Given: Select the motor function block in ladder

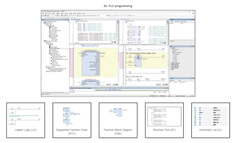Looking at the screenshot, I should point(138,61).
